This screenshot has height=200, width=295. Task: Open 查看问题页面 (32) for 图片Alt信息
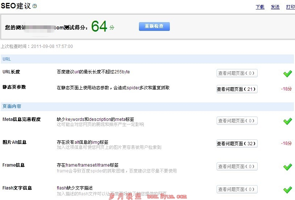pyautogui.click(x=237, y=144)
